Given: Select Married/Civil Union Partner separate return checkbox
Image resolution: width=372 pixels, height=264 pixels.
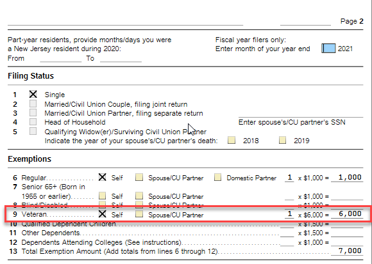Looking at the screenshot, I should 33,113.
